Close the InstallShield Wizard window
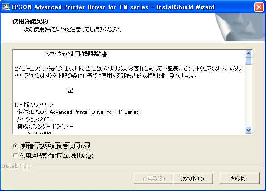 tap(259, 7)
